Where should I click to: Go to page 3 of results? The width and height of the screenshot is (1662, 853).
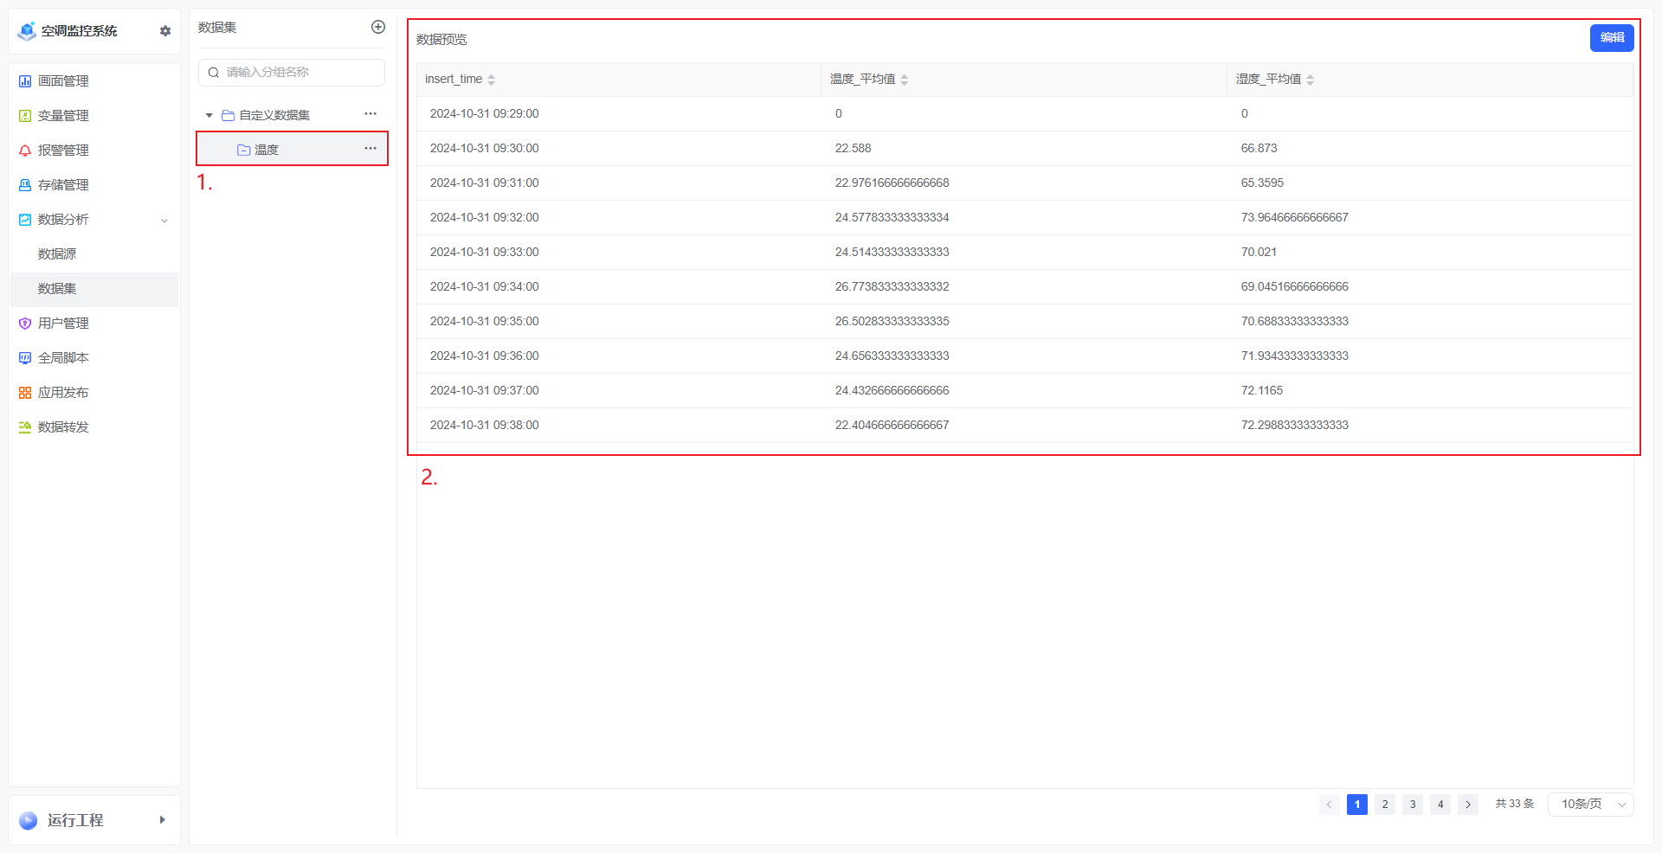point(1413,805)
